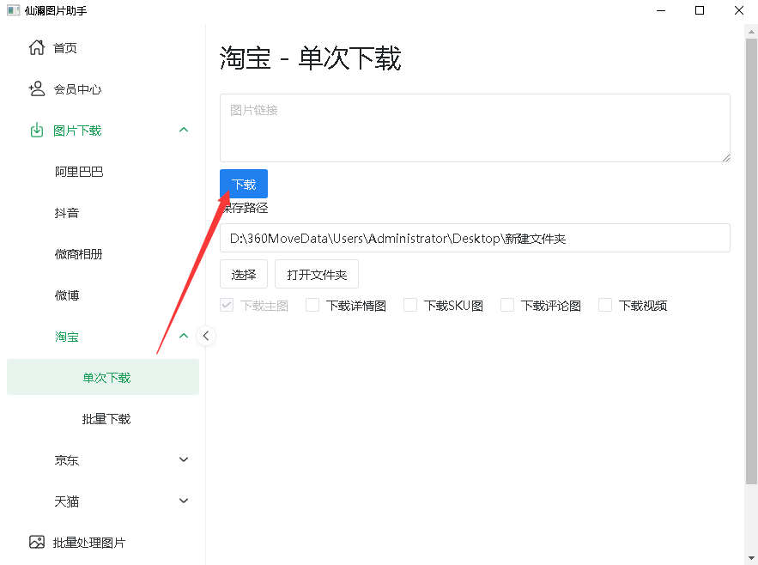758x565 pixels.
Task: Open the 会员中心 menu item
Action: coord(103,89)
